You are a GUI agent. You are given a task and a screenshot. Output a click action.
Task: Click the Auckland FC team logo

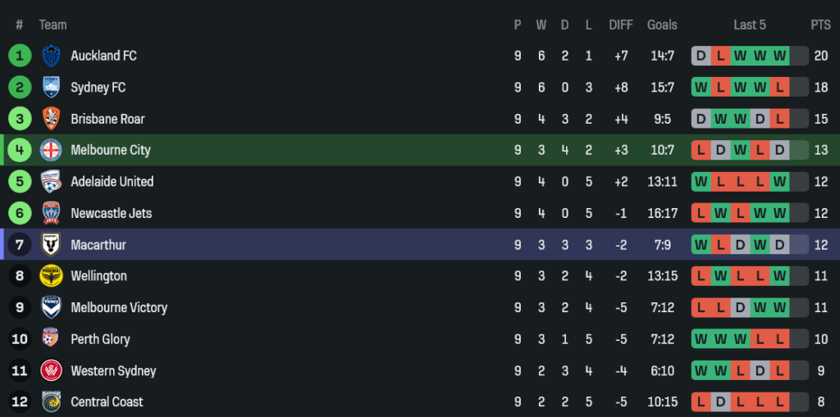(51, 56)
